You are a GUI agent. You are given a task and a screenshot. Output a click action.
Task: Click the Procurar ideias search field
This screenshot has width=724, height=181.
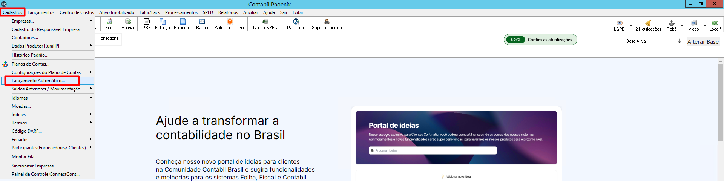[433, 150]
